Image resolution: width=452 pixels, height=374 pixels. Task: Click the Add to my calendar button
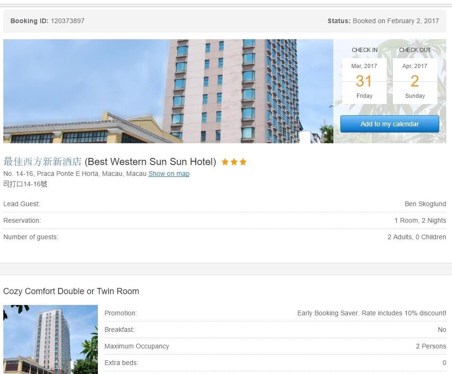pyautogui.click(x=390, y=124)
